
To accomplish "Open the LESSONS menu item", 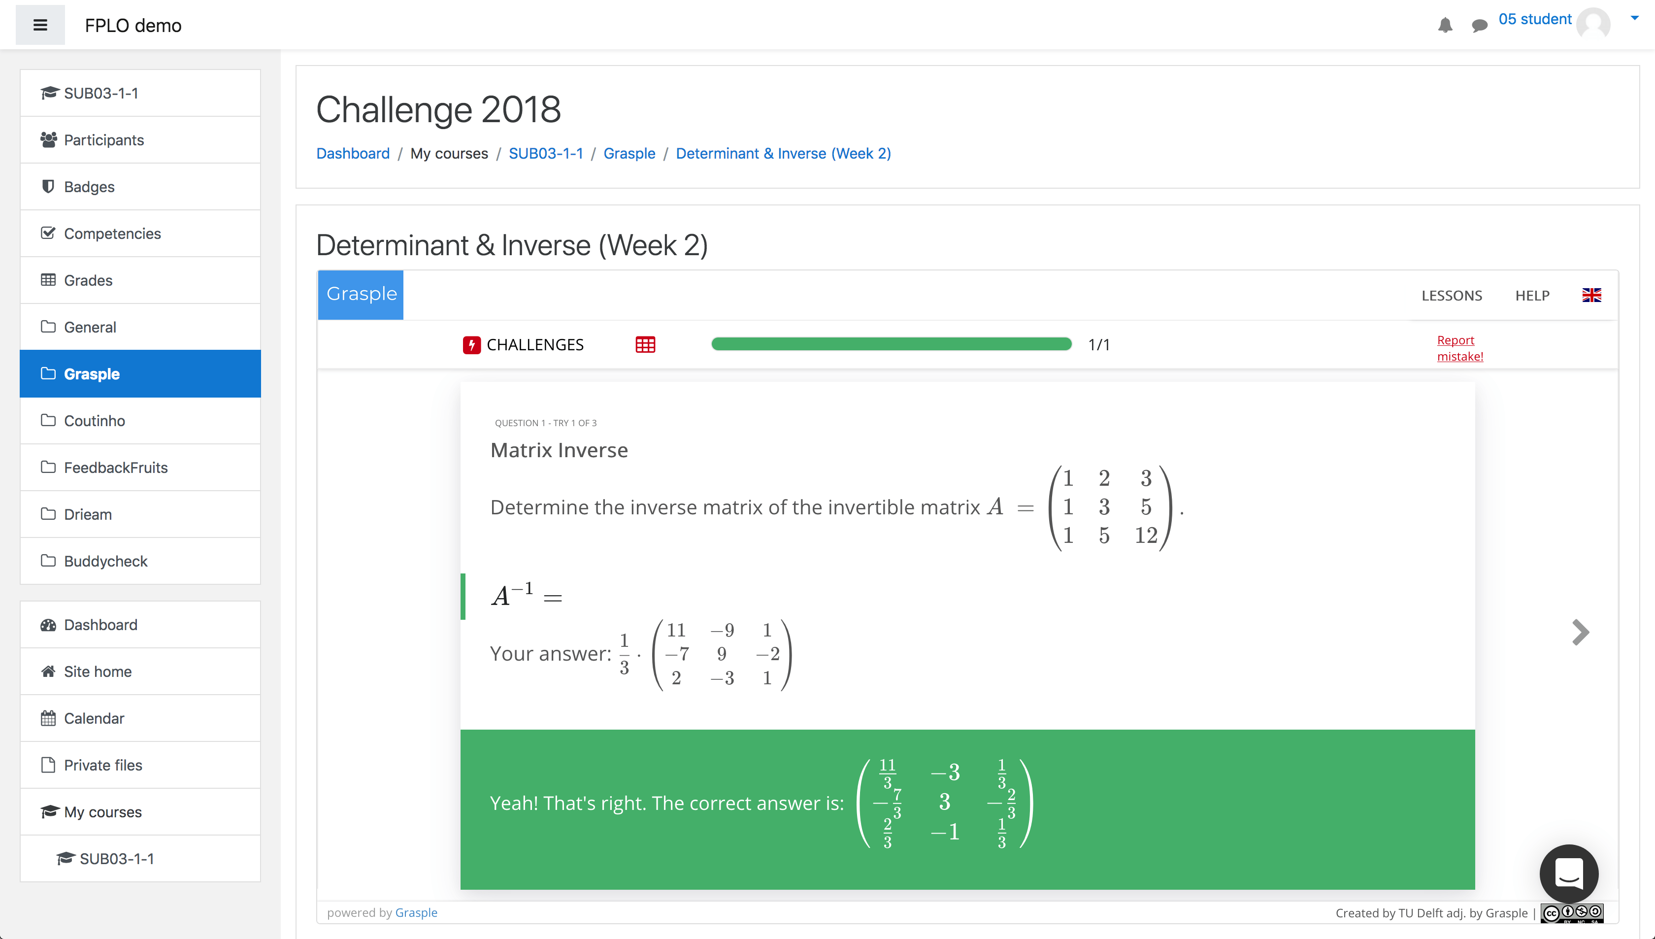I will (x=1451, y=296).
